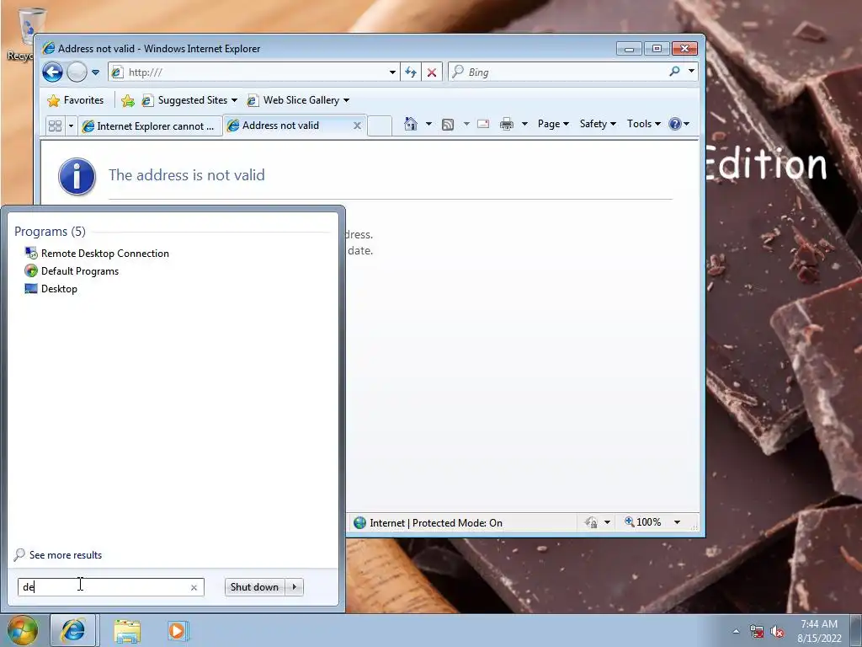This screenshot has height=647, width=862.
Task: Click the Home icon in command bar
Action: 411,124
